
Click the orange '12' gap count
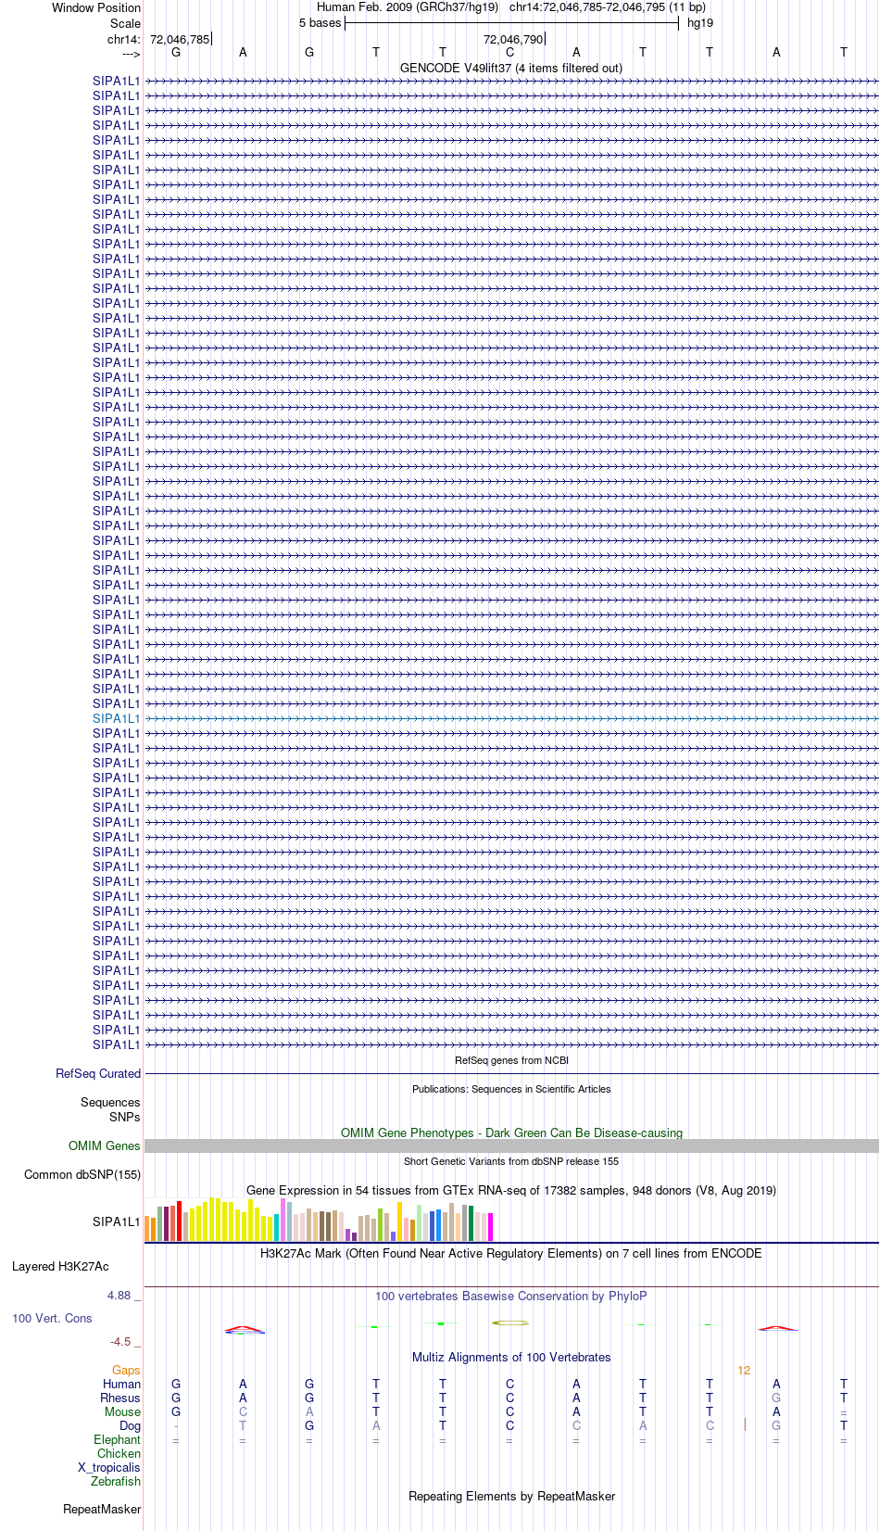pyautogui.click(x=744, y=1370)
